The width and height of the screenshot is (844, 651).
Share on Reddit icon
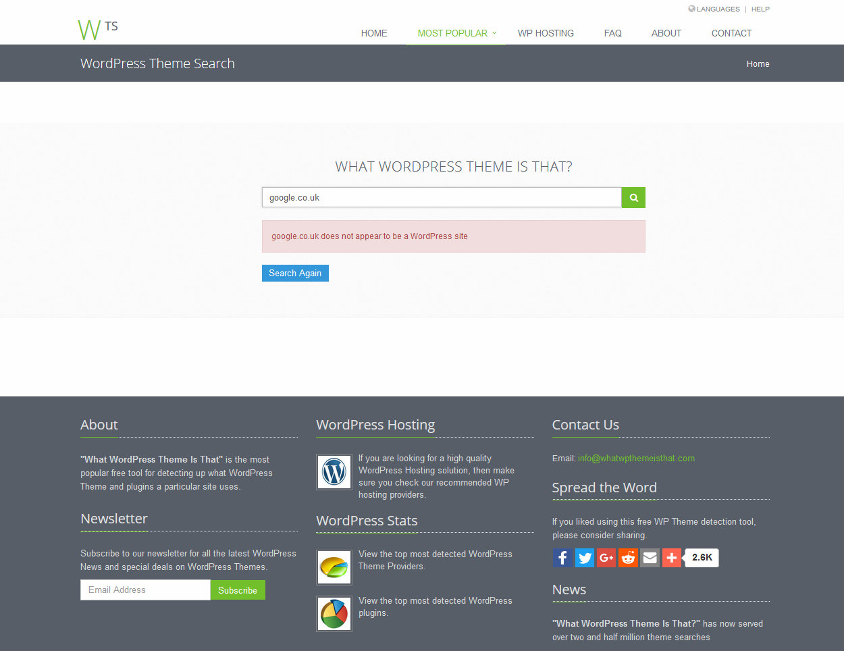coord(628,558)
